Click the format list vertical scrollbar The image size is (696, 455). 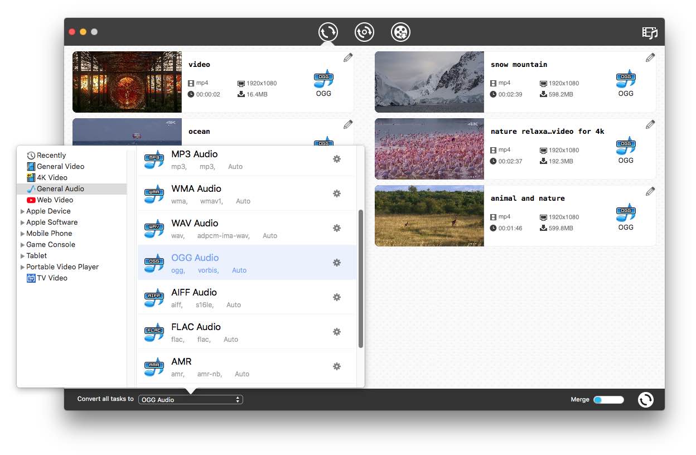click(x=361, y=279)
